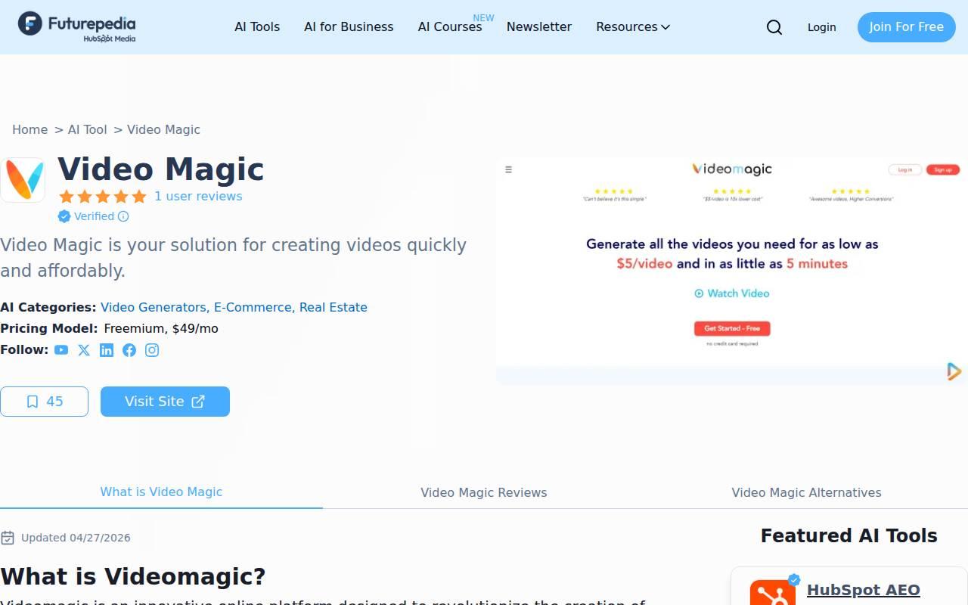The image size is (968, 605).
Task: Open Real Estate category link
Action: coord(334,308)
